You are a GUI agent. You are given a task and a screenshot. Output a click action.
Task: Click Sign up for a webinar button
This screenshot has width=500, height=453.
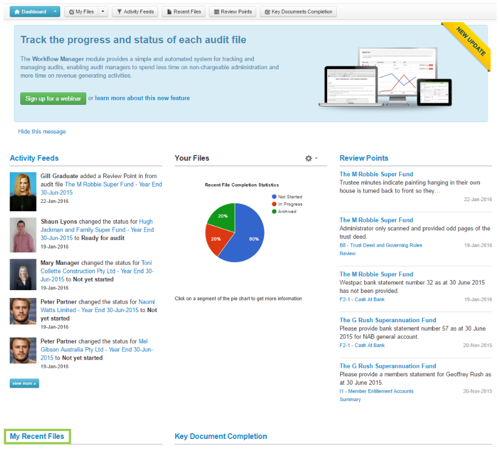[x=53, y=99]
